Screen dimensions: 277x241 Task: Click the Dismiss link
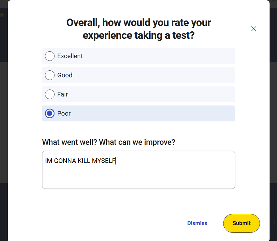click(x=197, y=223)
